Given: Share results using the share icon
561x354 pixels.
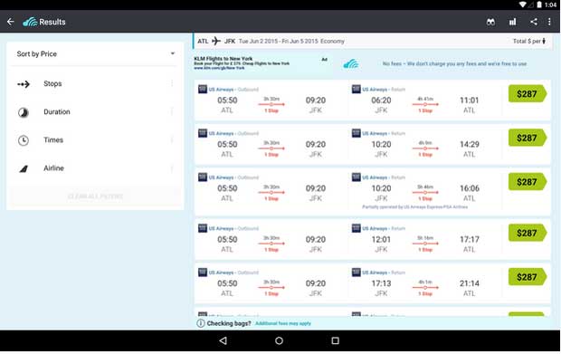Looking at the screenshot, I should (534, 22).
